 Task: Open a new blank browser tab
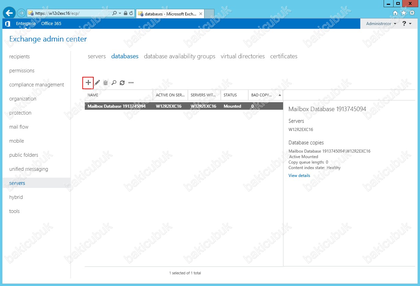point(209,14)
